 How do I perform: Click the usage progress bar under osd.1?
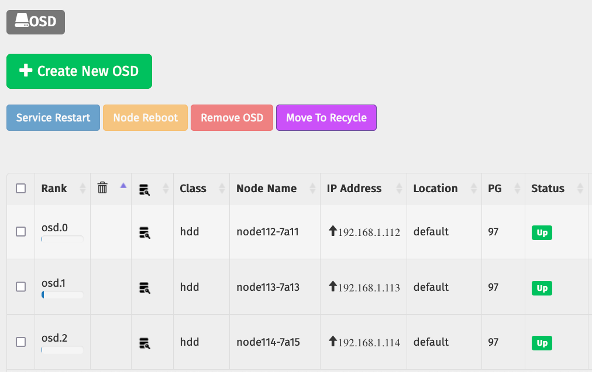pyautogui.click(x=61, y=295)
